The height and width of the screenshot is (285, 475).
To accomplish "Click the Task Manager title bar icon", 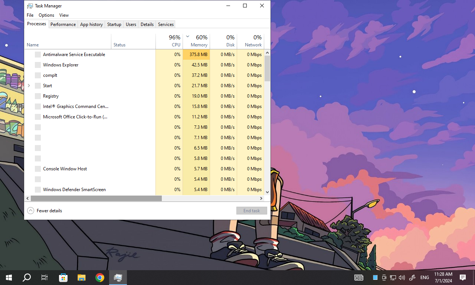I will (x=30, y=6).
